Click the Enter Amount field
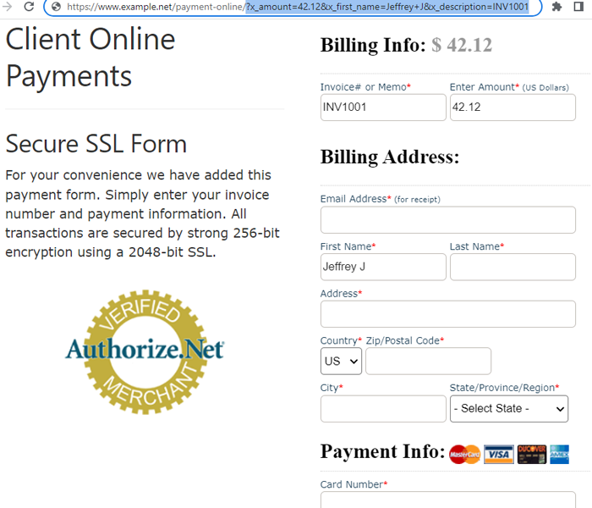The image size is (592, 508). (513, 108)
